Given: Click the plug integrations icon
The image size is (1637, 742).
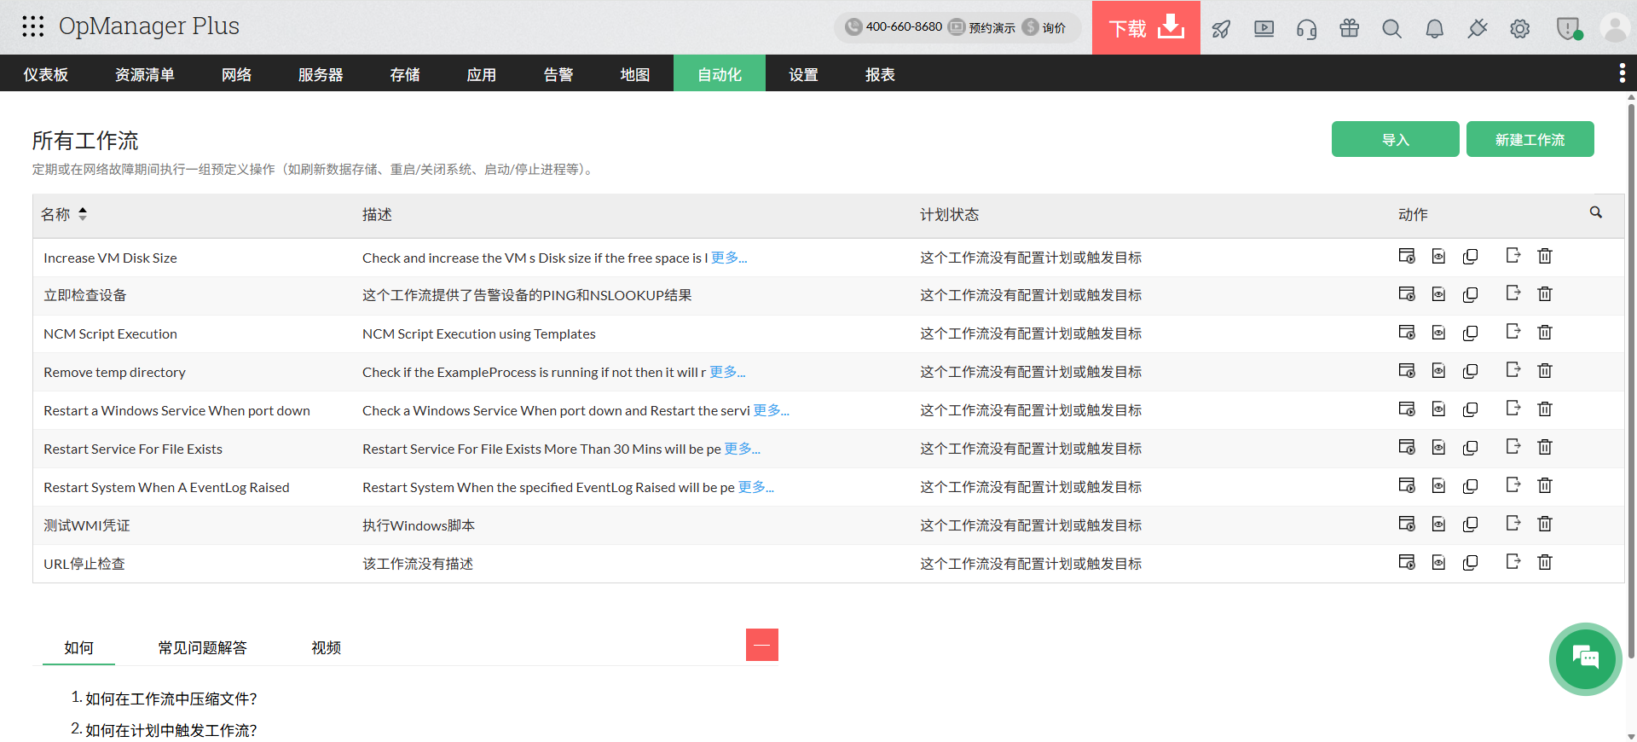Looking at the screenshot, I should pos(1477,29).
